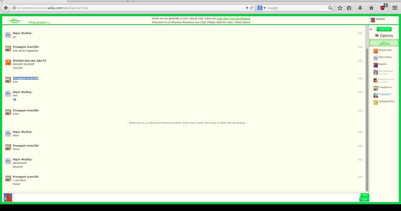The image size is (401, 211).
Task: Click BetaStarJake aka Jake 57 name in chat
Action: [x=30, y=61]
